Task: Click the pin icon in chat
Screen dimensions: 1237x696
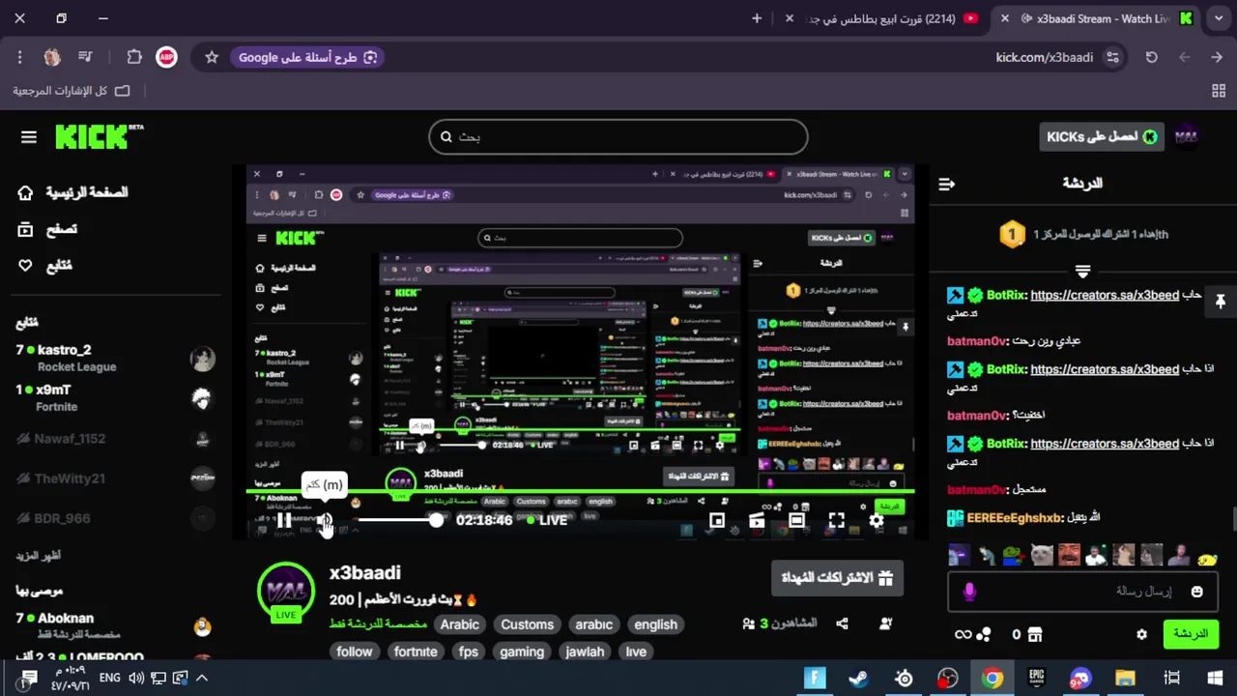Action: point(1220,302)
